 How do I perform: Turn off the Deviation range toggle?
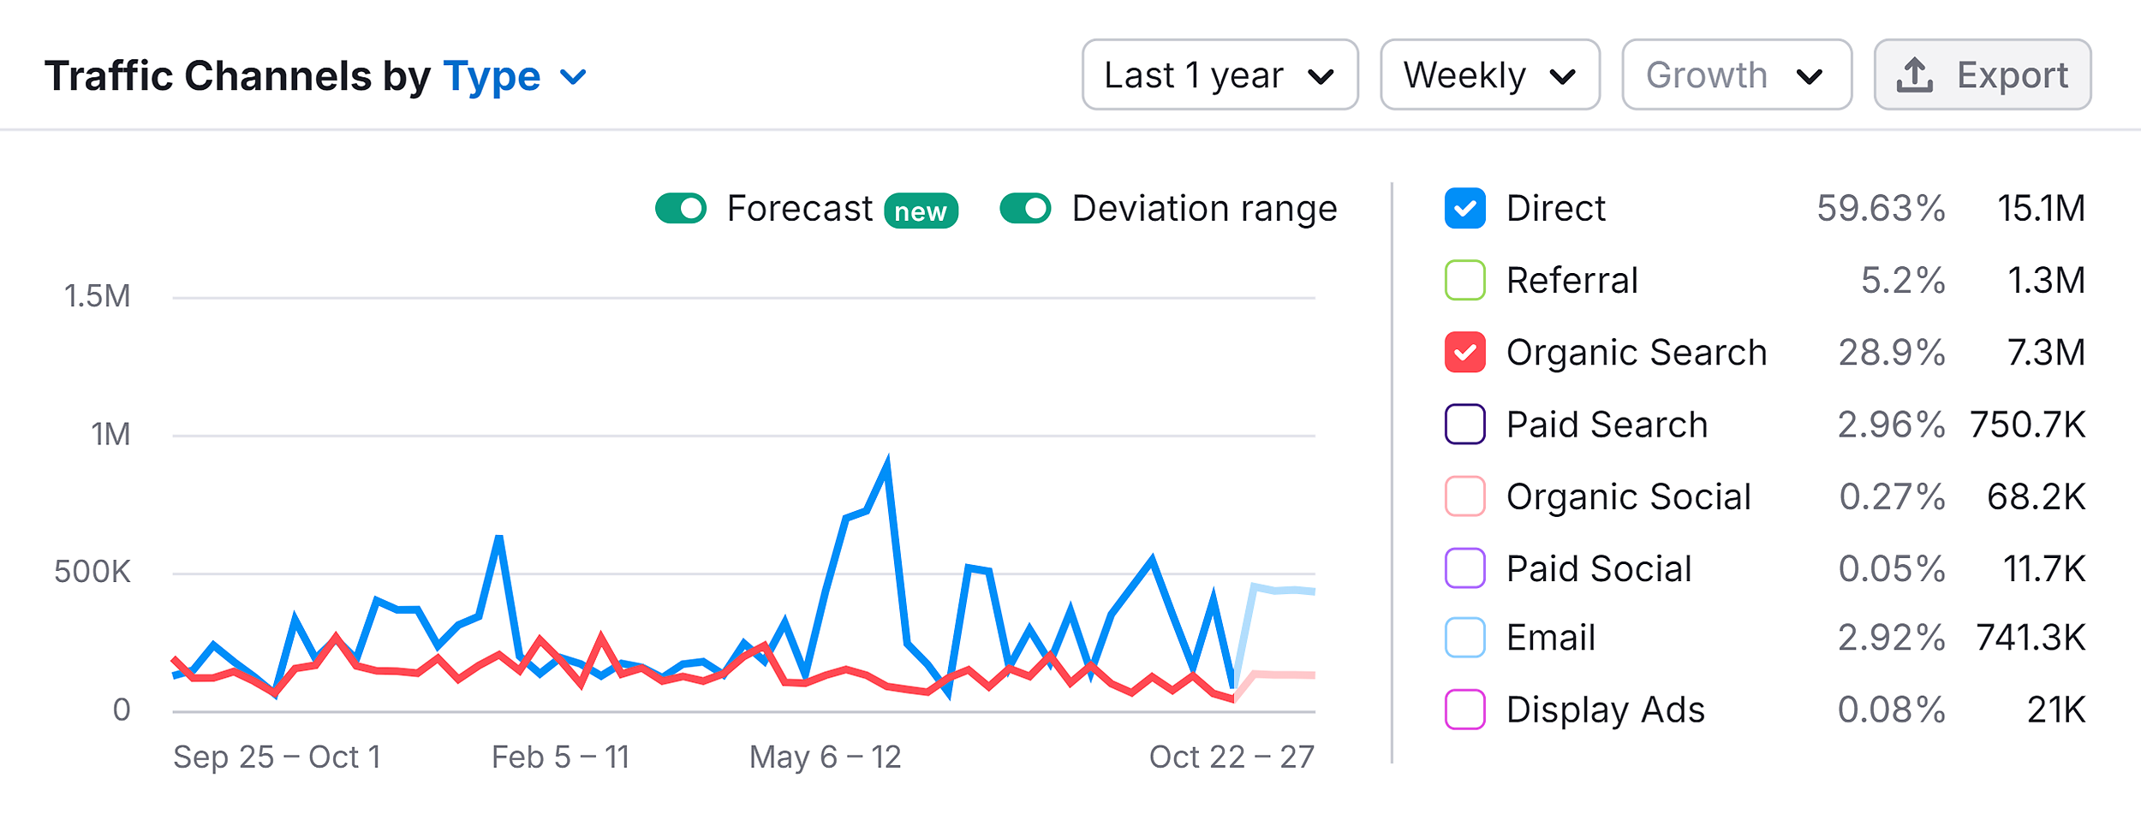point(1028,207)
